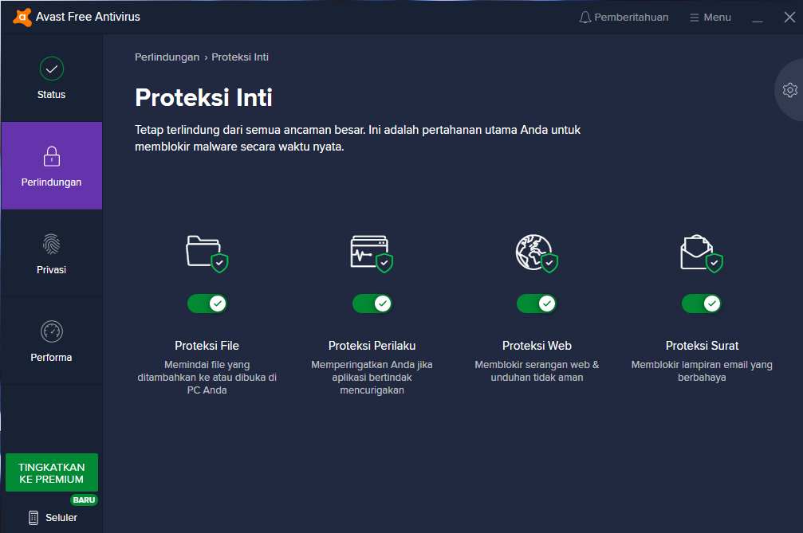Open notifications bell icon
The height and width of the screenshot is (533, 803).
point(585,16)
